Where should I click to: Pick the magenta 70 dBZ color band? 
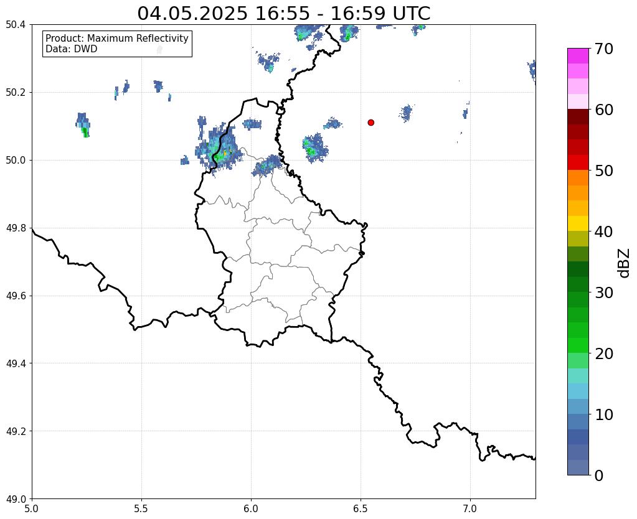(x=578, y=56)
